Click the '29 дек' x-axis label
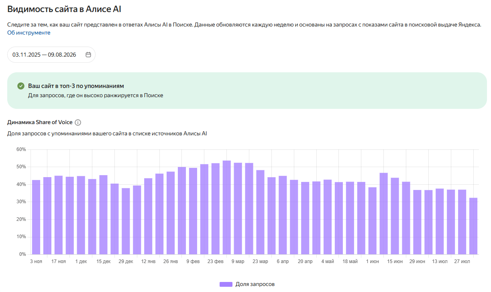Image resolution: width=491 pixels, height=292 pixels. [126, 261]
